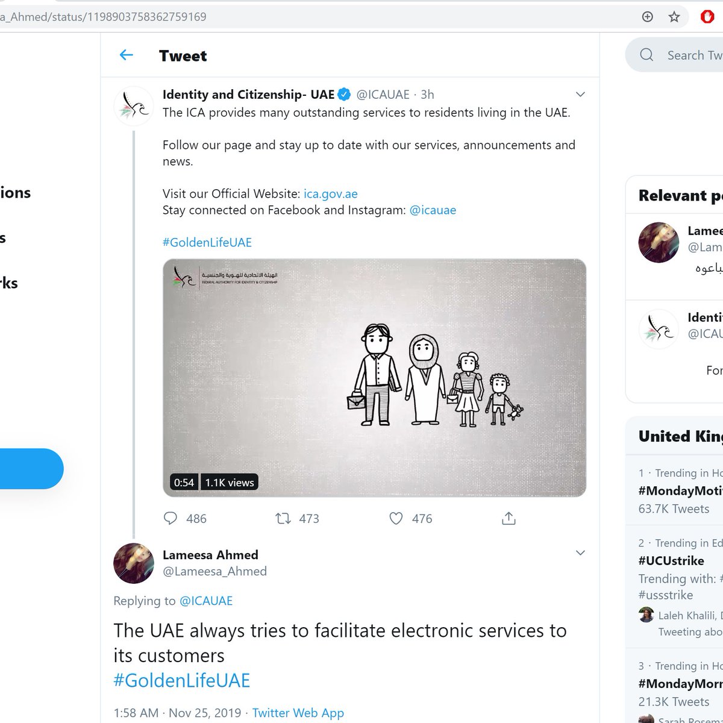This screenshot has height=723, width=723.
Task: Open #GoldenLifeUAE hashtag in Lameesa's reply
Action: [181, 680]
